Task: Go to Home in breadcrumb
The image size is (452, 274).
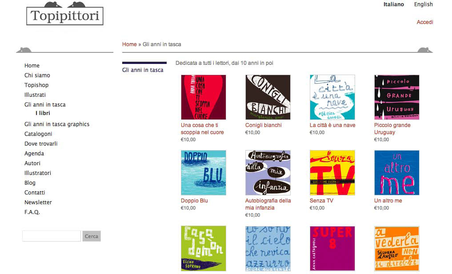Action: coord(129,44)
